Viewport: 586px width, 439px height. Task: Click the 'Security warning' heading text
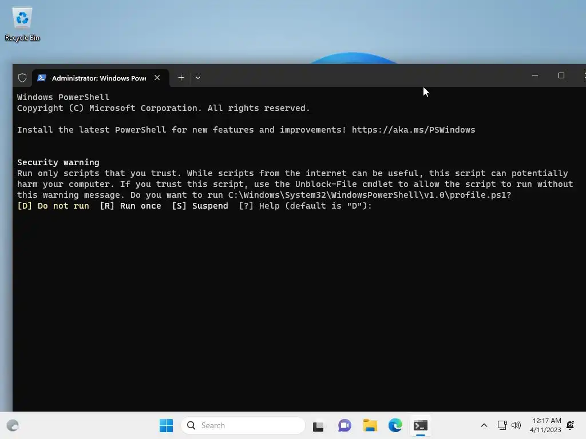58,162
